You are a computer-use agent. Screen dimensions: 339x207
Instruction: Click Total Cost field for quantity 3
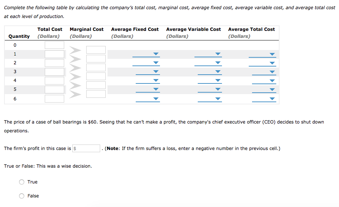pyautogui.click(x=54, y=72)
